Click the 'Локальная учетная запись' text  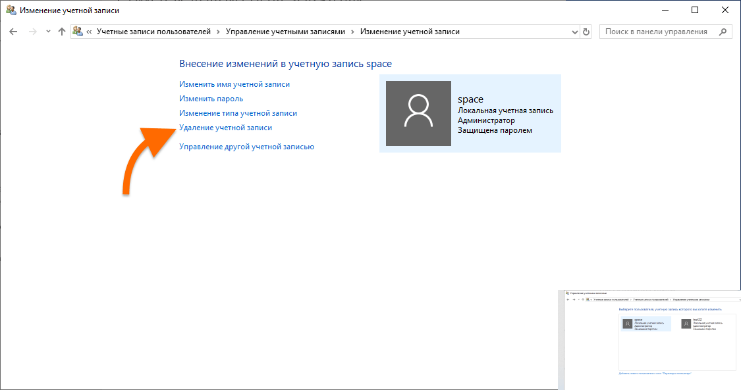(505, 110)
